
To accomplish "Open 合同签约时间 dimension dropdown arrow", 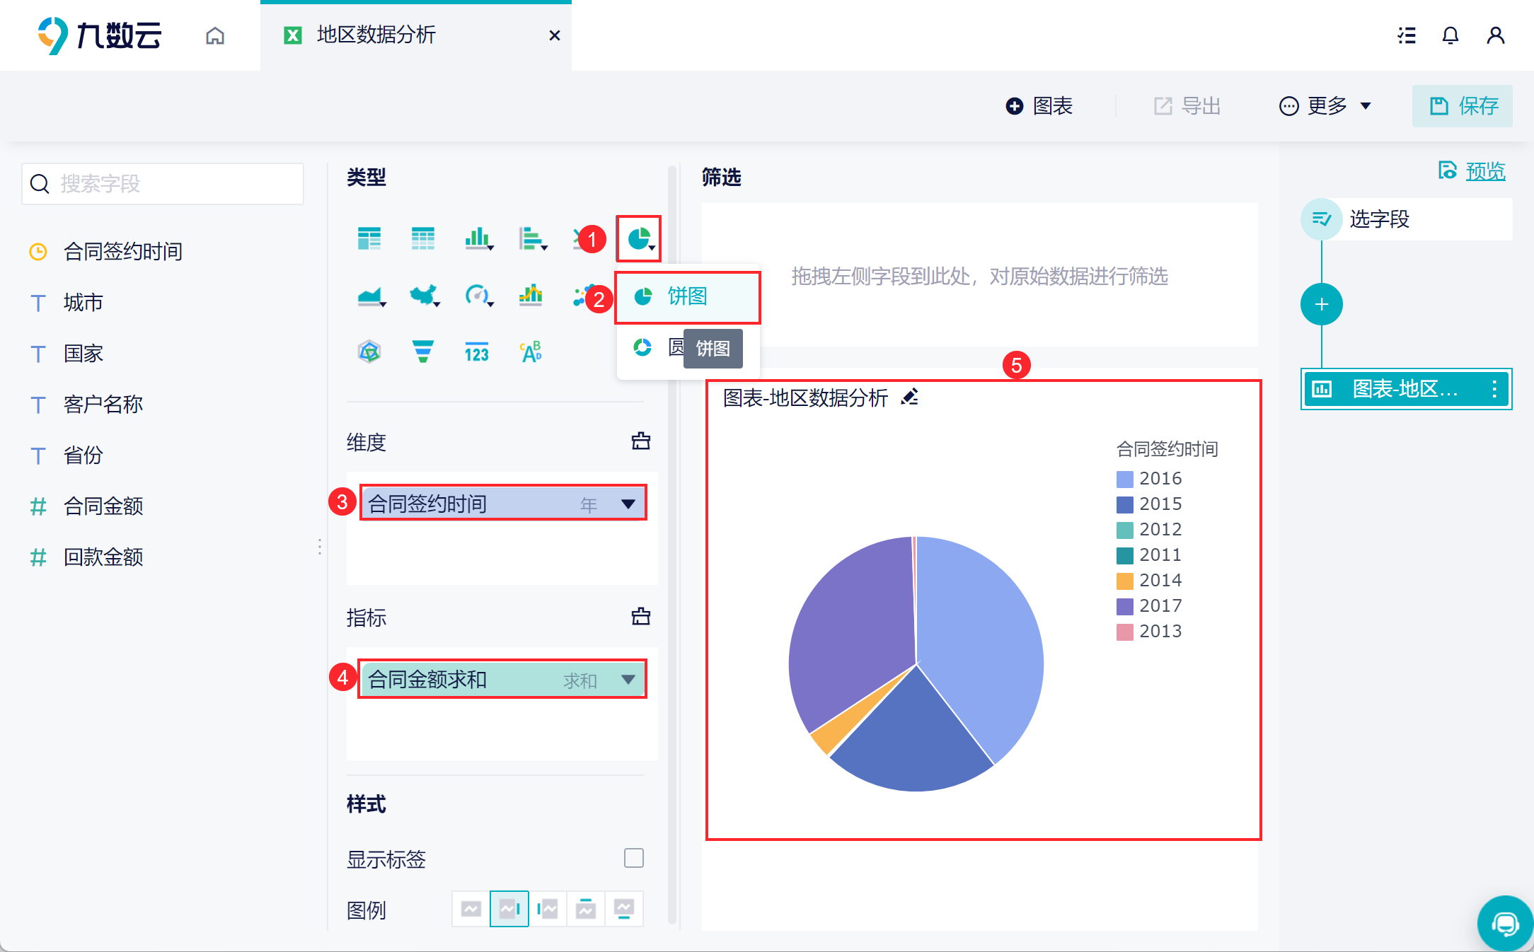I will [628, 504].
